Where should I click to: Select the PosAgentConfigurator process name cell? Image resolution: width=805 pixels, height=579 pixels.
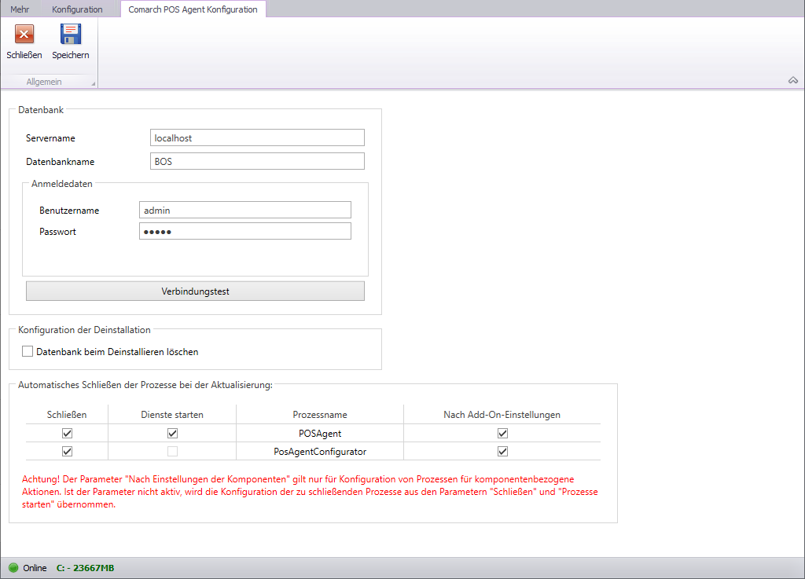320,451
